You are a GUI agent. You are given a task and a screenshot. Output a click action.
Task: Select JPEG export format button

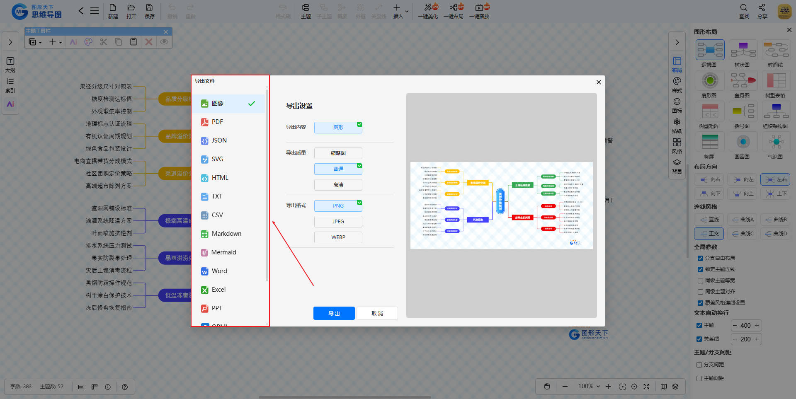point(338,222)
